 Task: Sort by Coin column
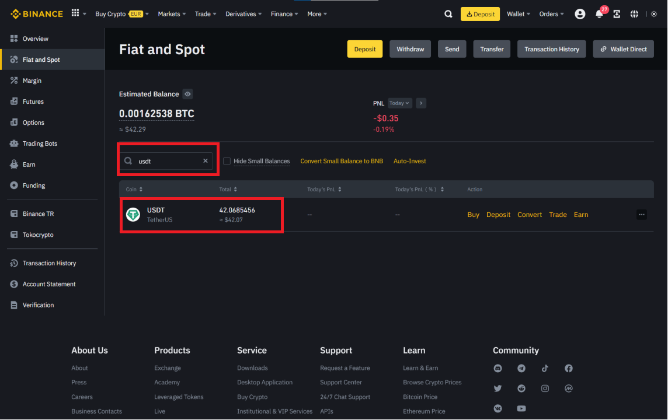(134, 190)
